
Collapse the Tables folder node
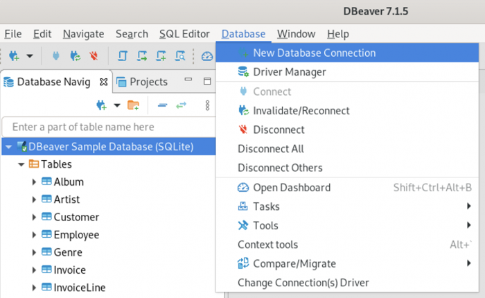tap(21, 164)
